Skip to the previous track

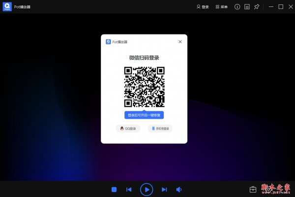coord(129,189)
